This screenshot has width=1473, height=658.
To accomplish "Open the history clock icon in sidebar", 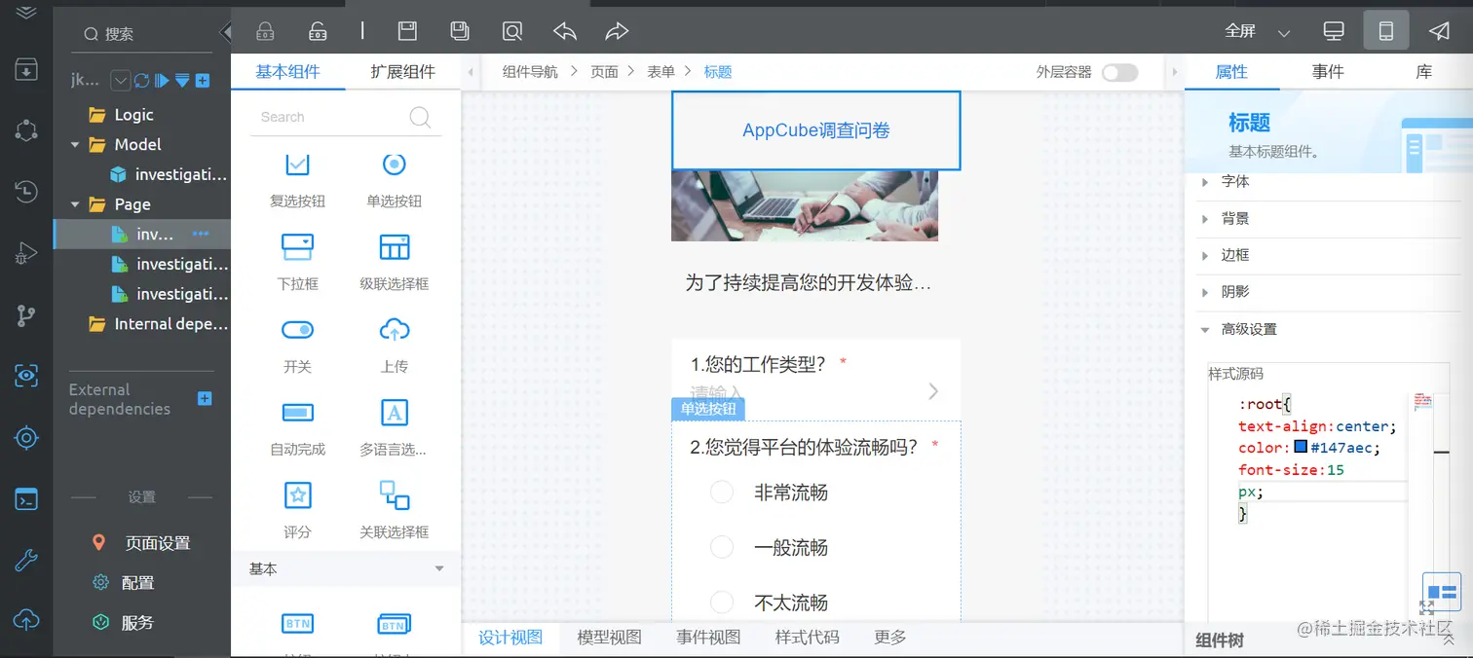I will [26, 192].
